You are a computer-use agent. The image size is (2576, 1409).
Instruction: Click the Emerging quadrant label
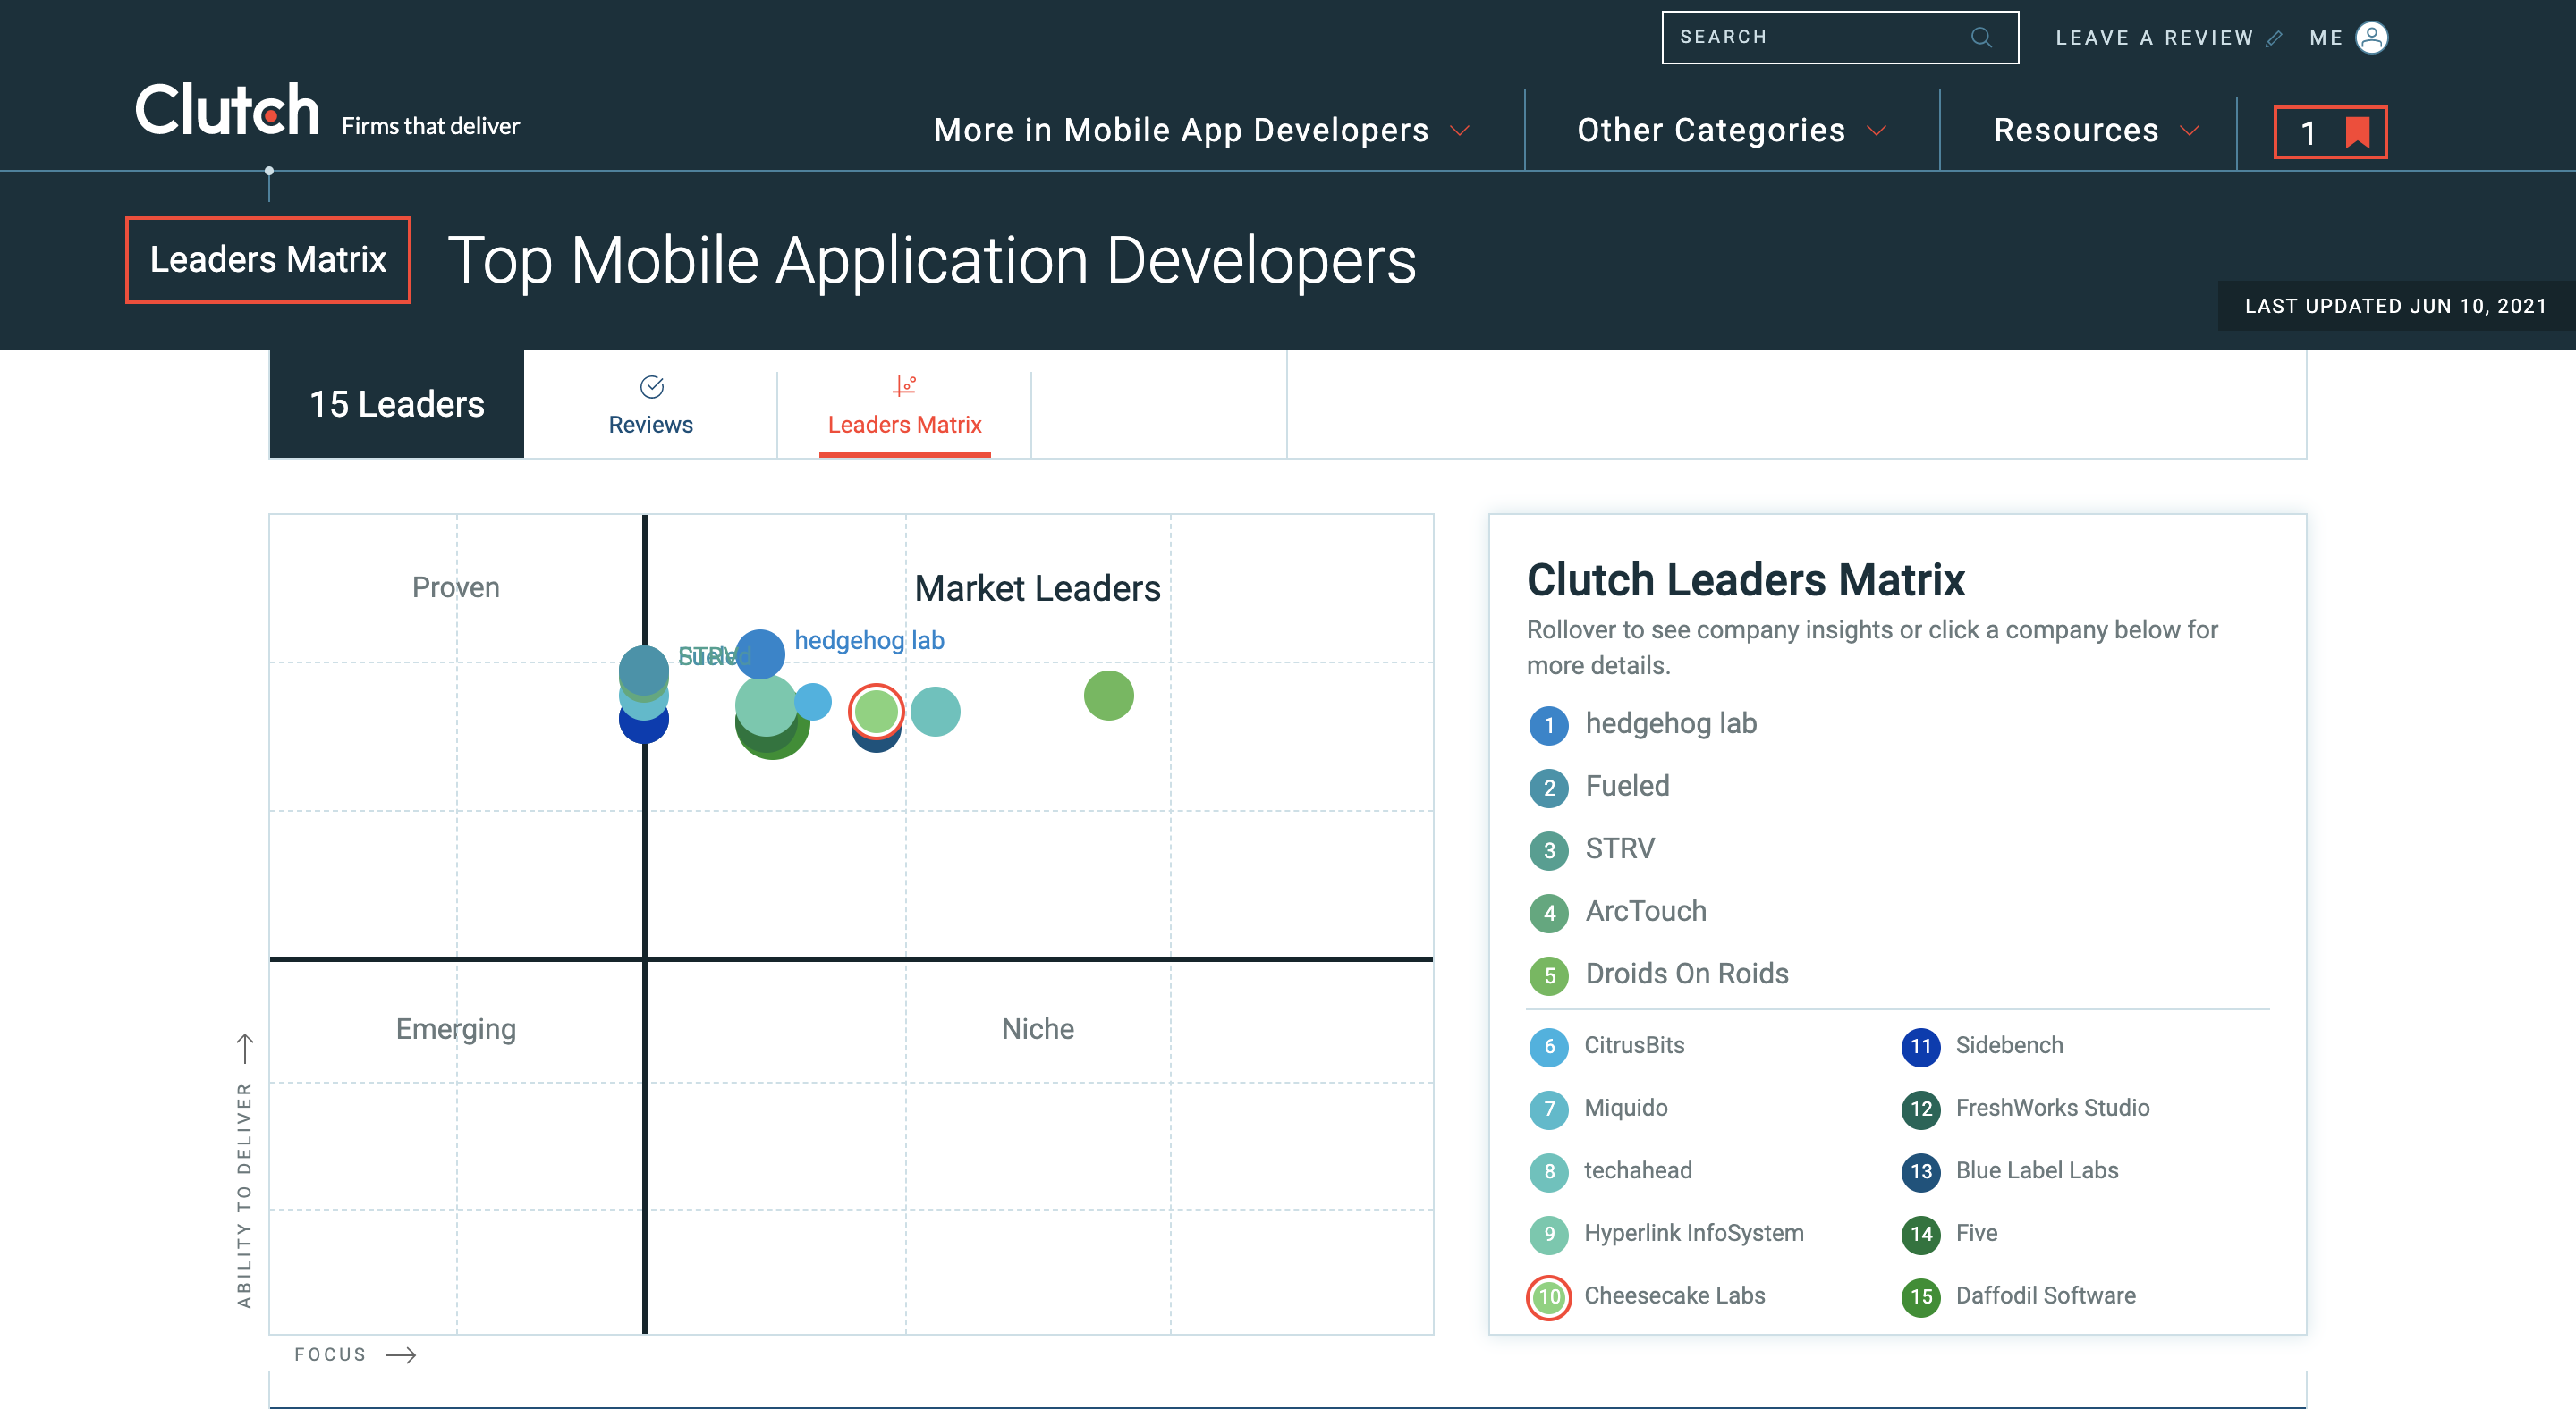click(x=456, y=1029)
